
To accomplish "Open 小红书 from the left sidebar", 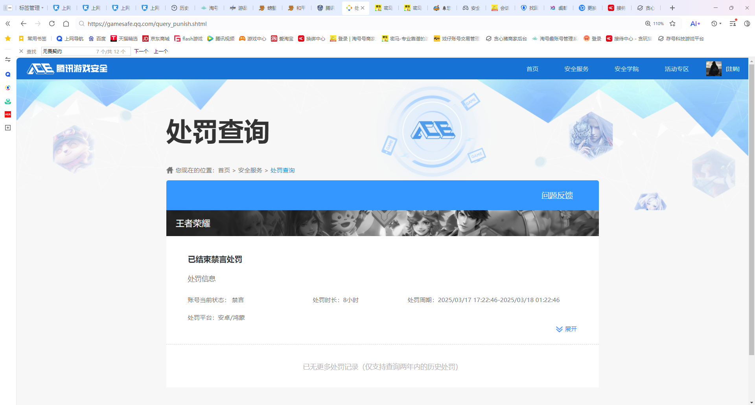I will [x=7, y=114].
